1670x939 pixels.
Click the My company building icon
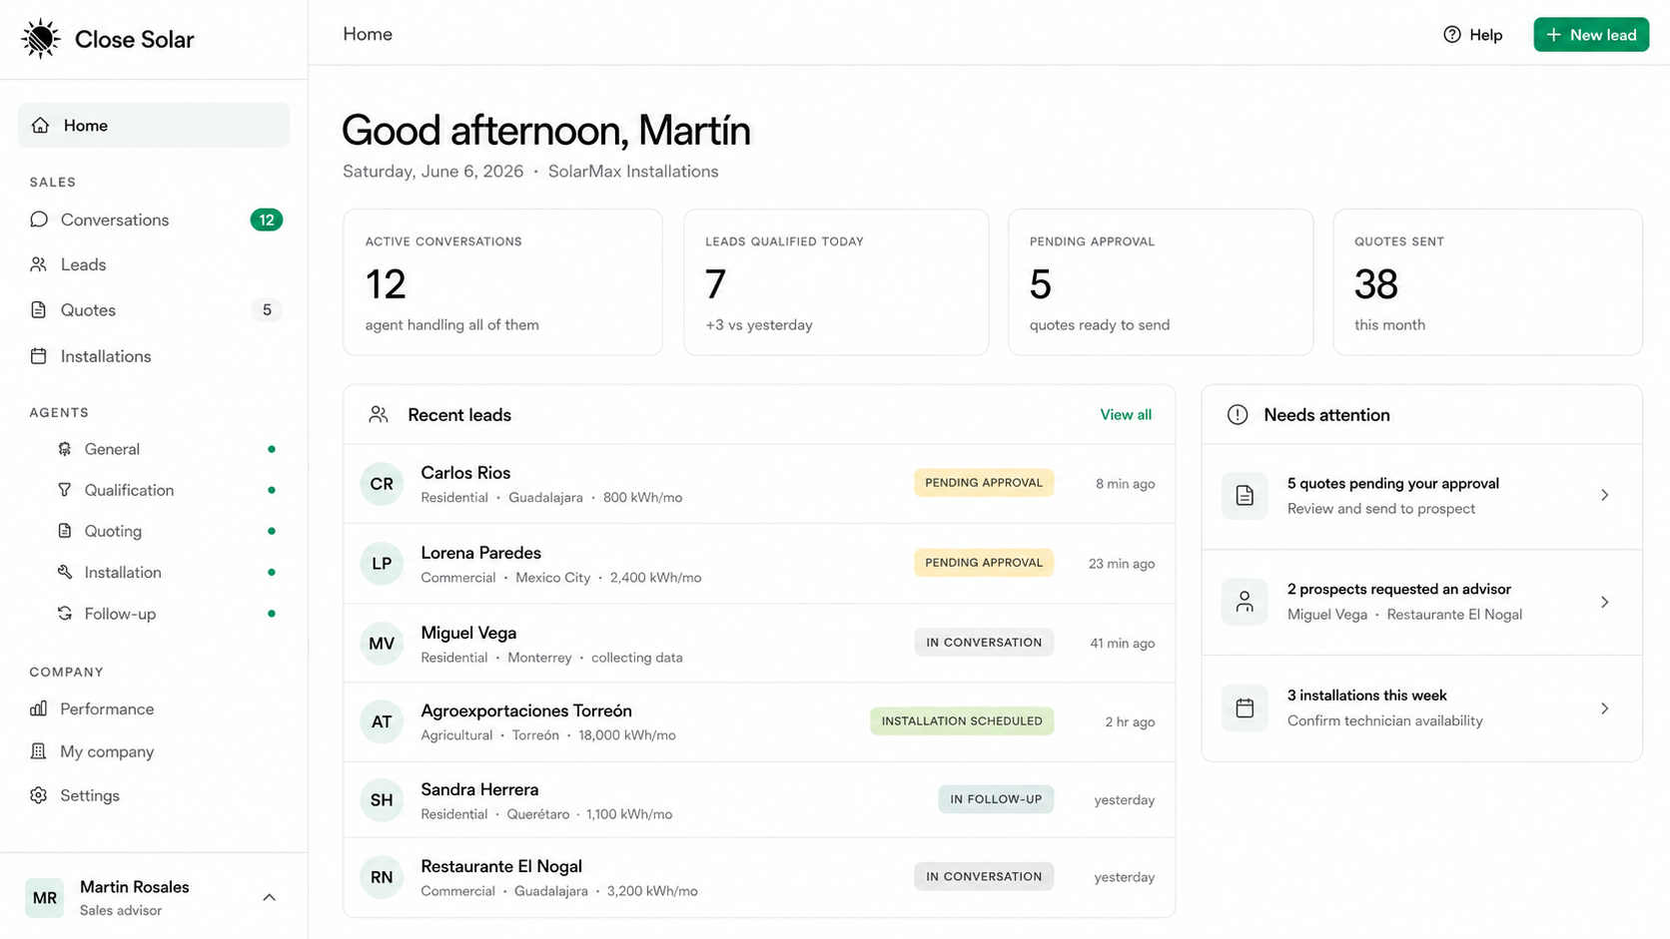coord(39,751)
